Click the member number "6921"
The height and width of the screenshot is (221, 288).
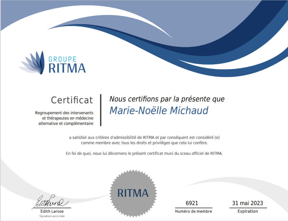192,203
